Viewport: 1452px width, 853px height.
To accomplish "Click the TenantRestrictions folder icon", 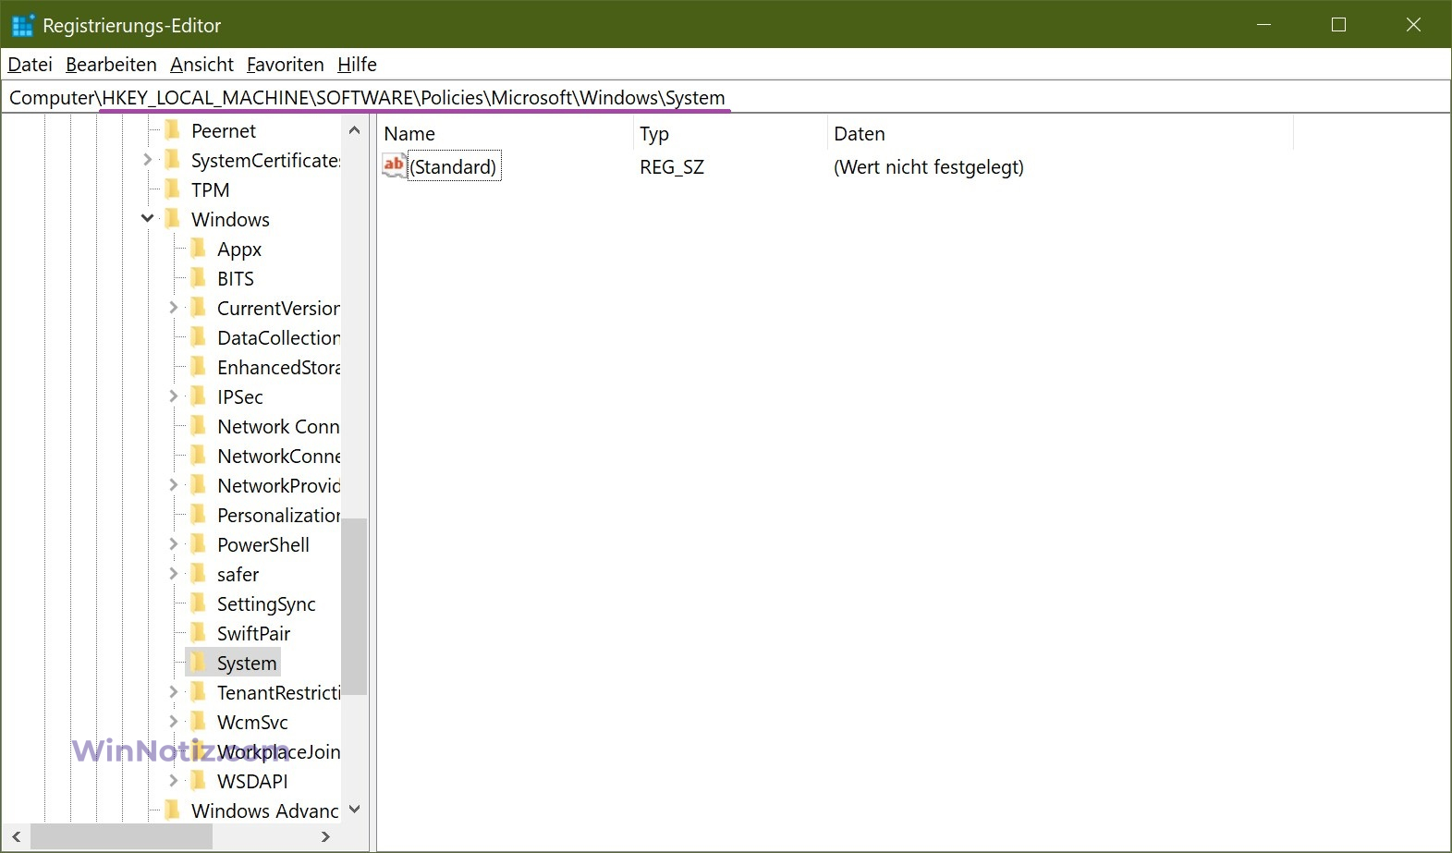I will (198, 692).
